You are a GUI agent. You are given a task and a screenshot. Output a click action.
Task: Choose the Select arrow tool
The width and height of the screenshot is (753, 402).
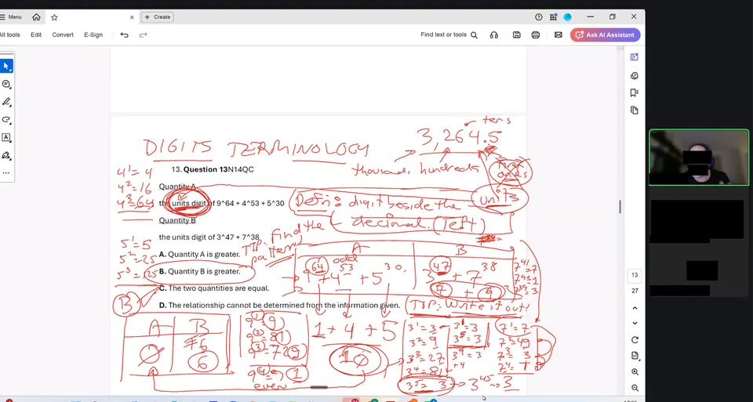point(6,66)
